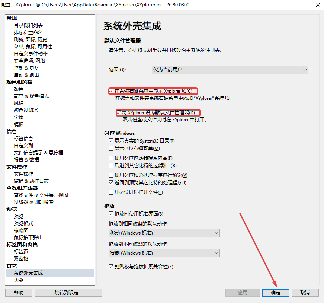
Task: Select 标签信息 under 信息
Action: (23, 138)
